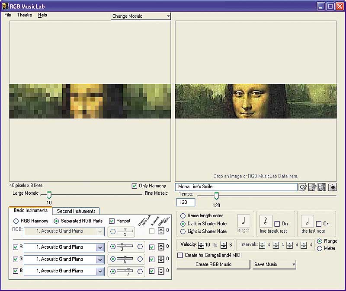Click the quarter note length icon

click(x=243, y=221)
